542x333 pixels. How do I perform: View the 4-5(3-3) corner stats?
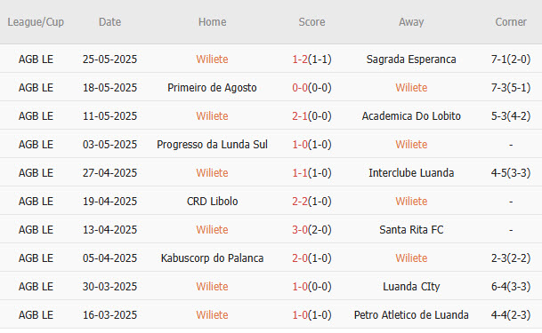[511, 172]
